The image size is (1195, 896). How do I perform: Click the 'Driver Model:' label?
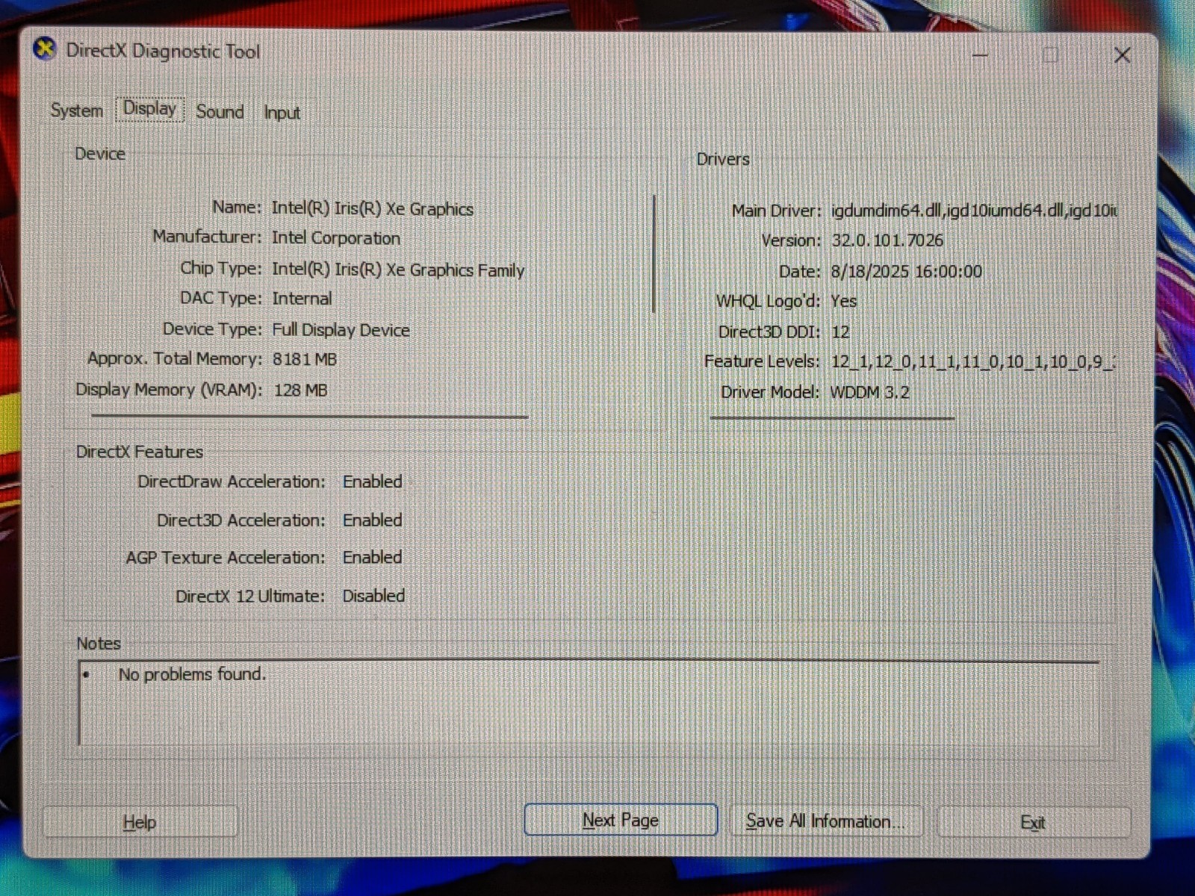(x=770, y=392)
